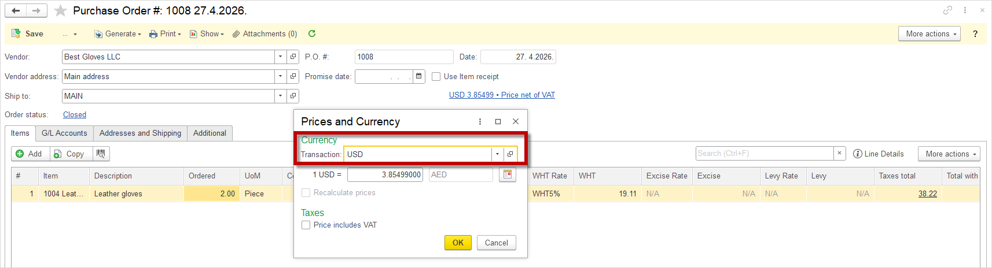
Task: Open the exchange rate calculator icon
Action: point(507,174)
